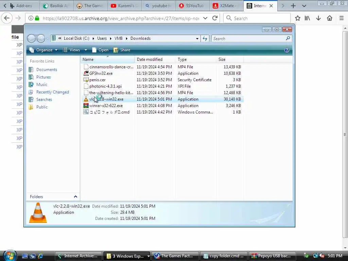Viewport: 348px width, 261px height.
Task: Select the photonic-4.3.1.xpi file
Action: pyautogui.click(x=162, y=86)
